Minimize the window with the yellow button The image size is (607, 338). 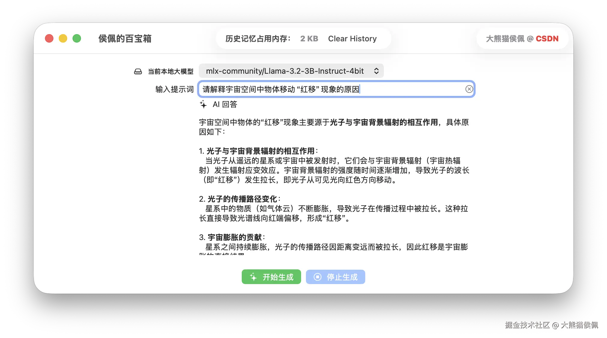[x=63, y=38]
